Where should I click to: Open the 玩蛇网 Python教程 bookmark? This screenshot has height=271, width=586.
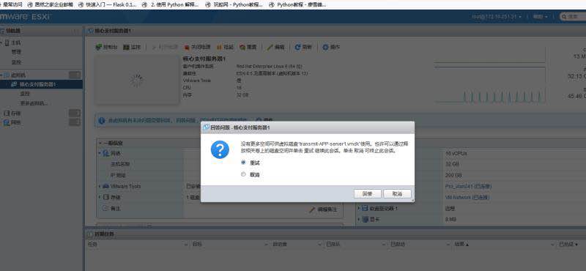234,5
